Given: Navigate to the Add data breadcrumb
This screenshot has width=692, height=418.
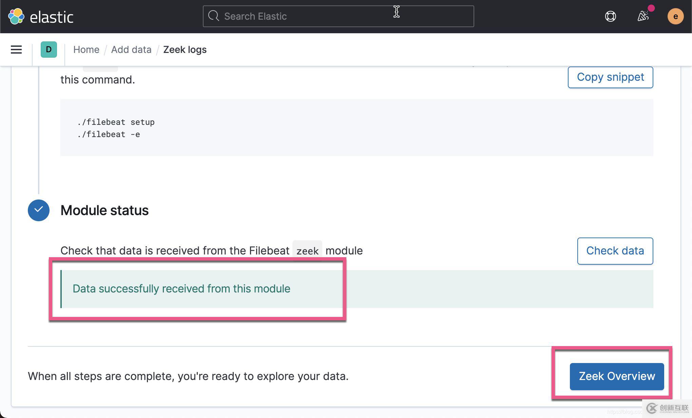Looking at the screenshot, I should pyautogui.click(x=131, y=49).
